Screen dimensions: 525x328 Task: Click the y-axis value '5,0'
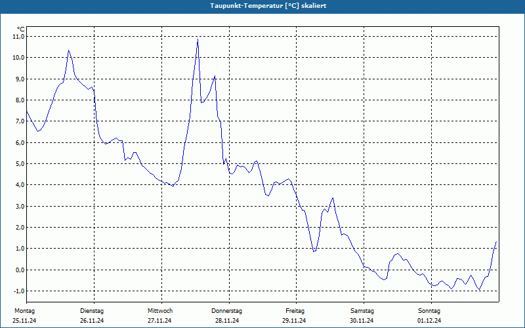[x=20, y=163]
